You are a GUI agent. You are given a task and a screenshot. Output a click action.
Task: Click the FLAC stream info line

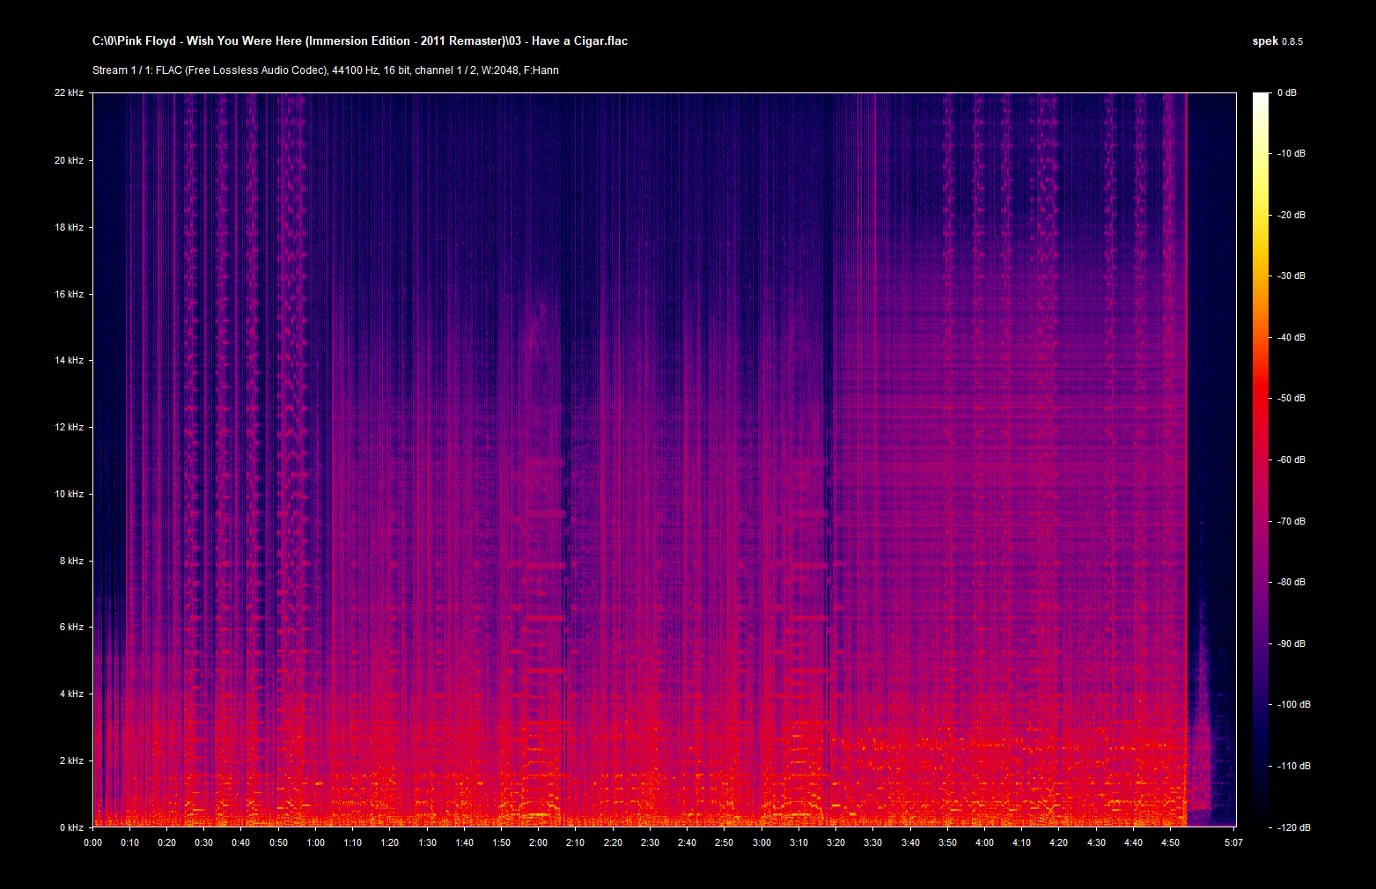pyautogui.click(x=325, y=70)
